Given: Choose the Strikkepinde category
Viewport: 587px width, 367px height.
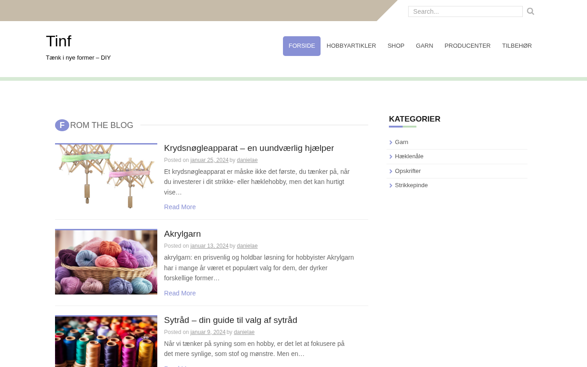Looking at the screenshot, I should [411, 185].
